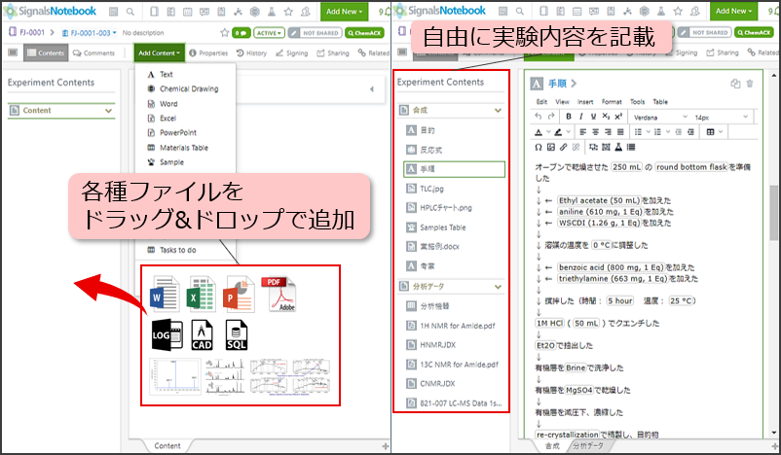This screenshot has height=455, width=781.
Task: Toggle NOT SHARED switch in right window
Action: coord(704,32)
